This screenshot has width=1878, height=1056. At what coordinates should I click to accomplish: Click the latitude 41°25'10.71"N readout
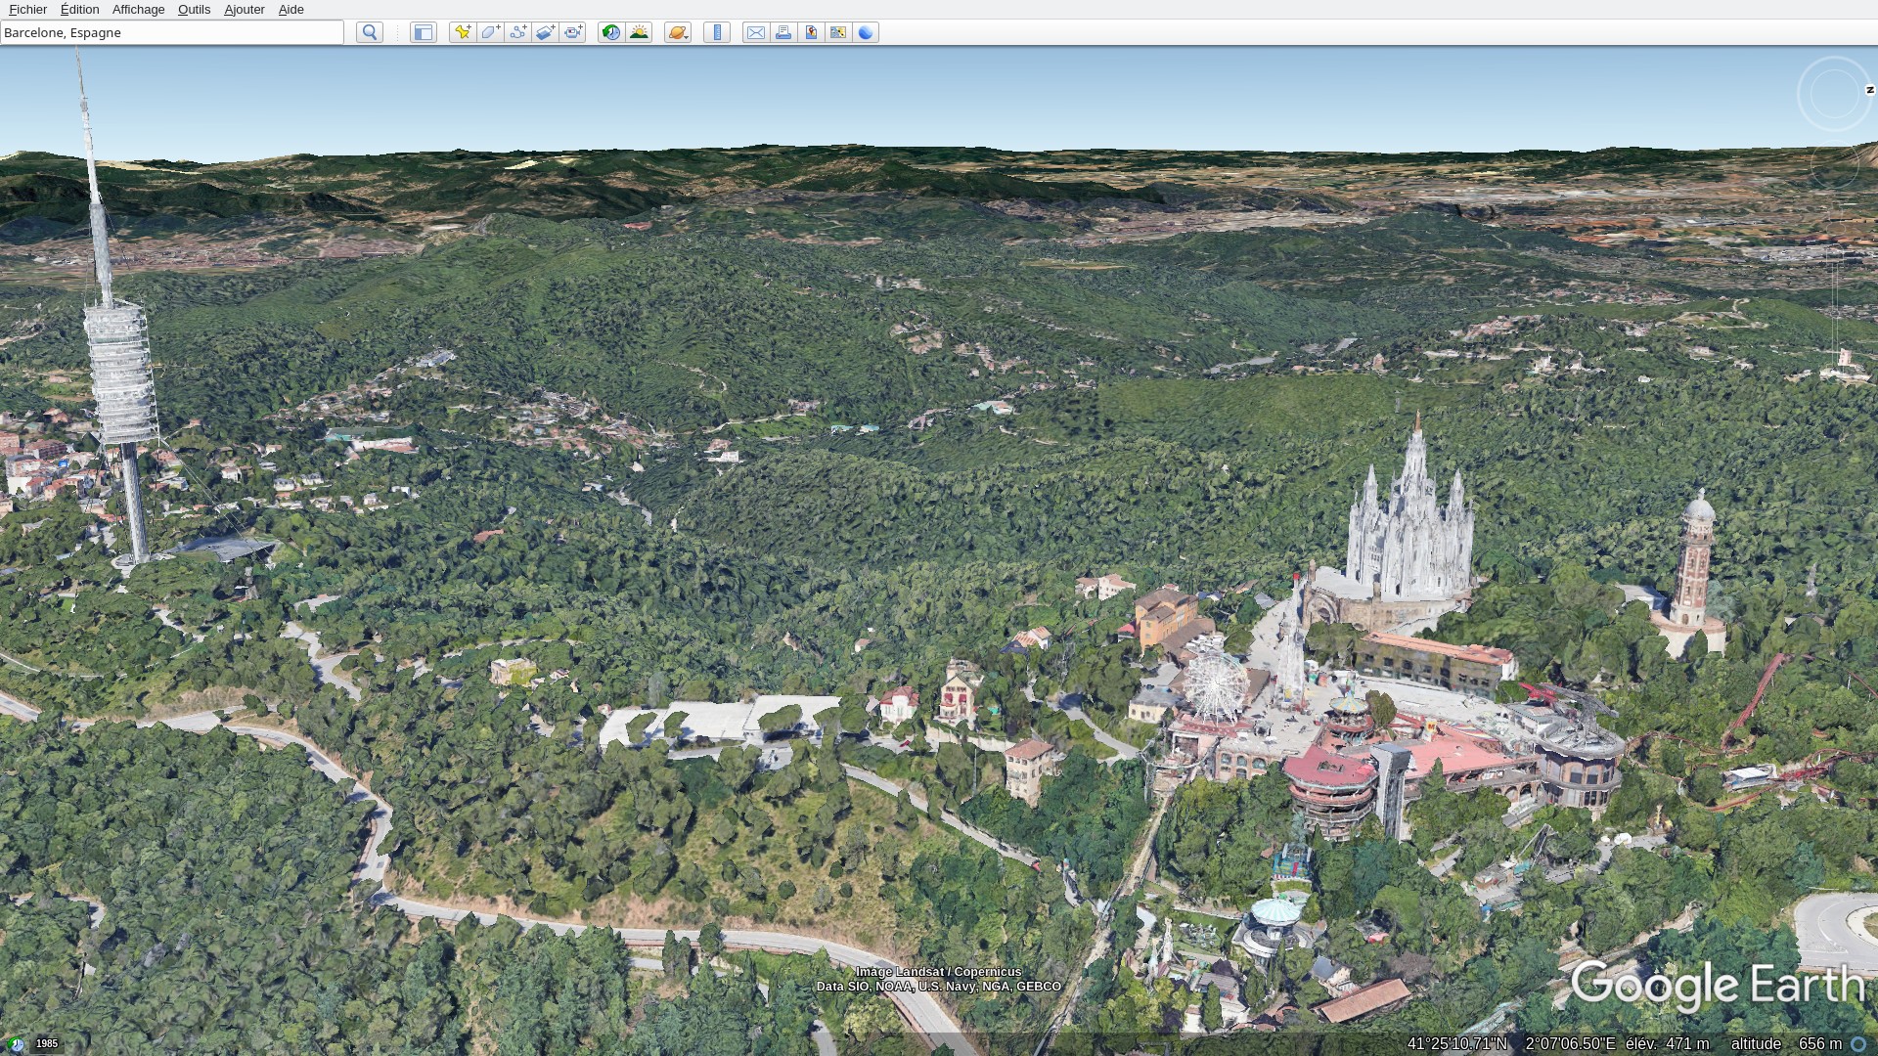click(x=1457, y=1043)
